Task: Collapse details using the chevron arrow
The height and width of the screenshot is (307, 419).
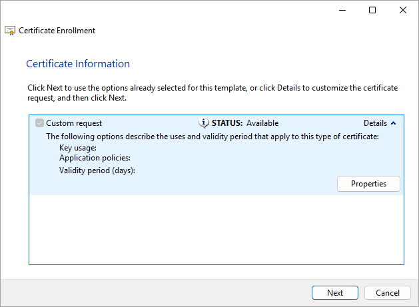Action: (393, 123)
